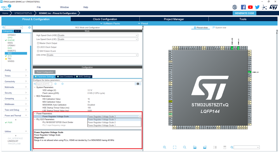279x153 pixels.
Task: Choose Power Regulator Voltage Scale 3 option
Action: click(114, 119)
